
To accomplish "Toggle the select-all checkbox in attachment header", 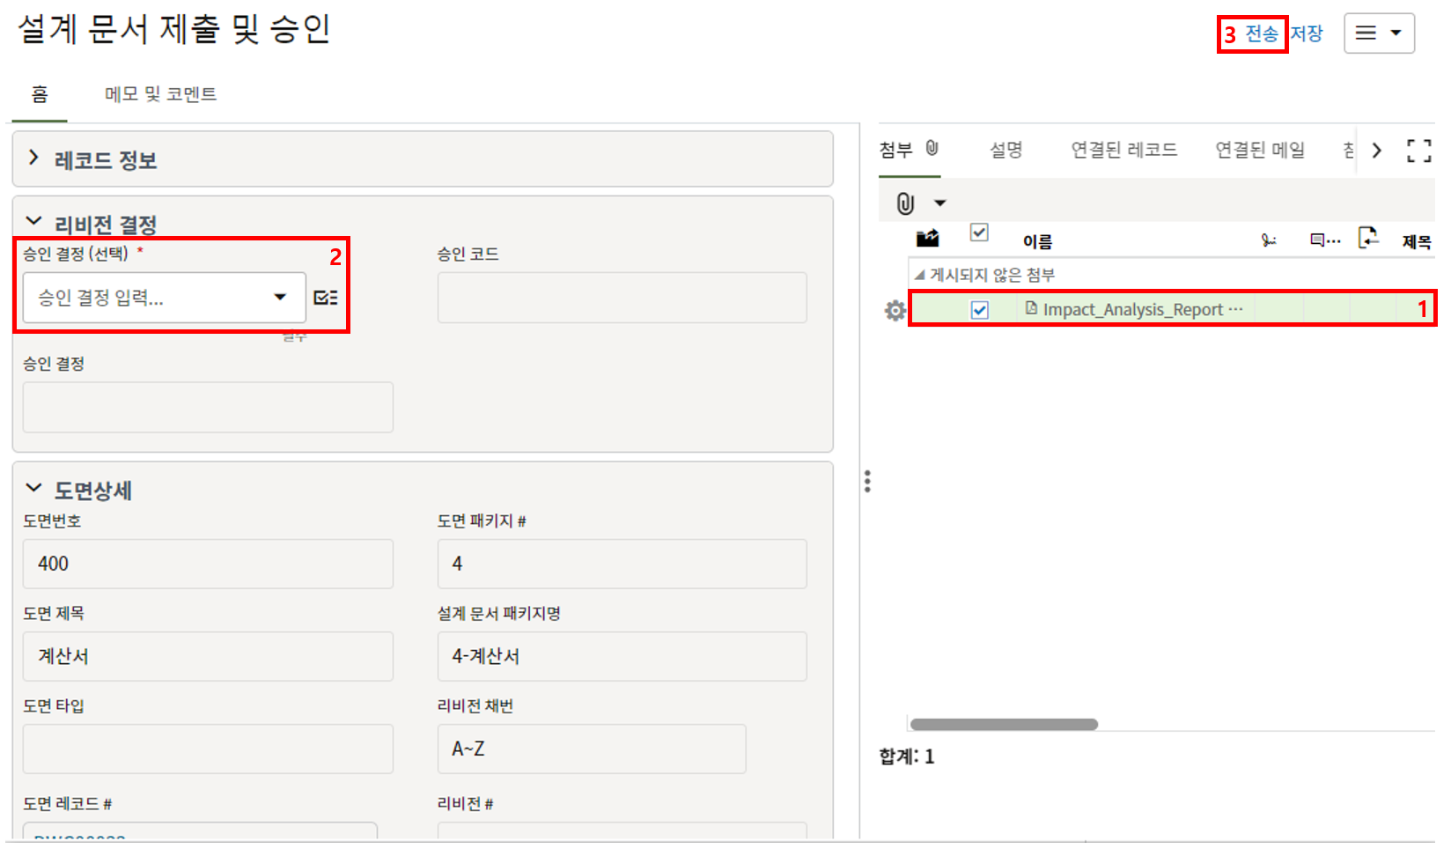I will pyautogui.click(x=979, y=232).
